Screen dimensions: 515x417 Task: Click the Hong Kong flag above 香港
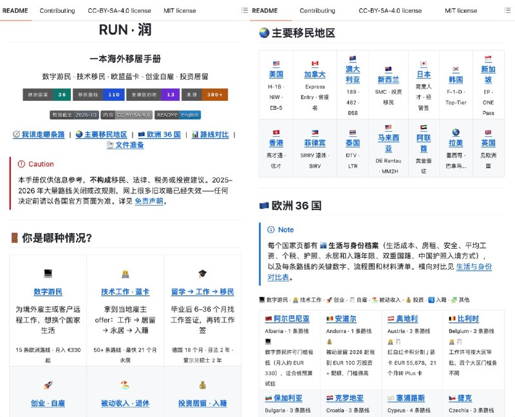276,132
